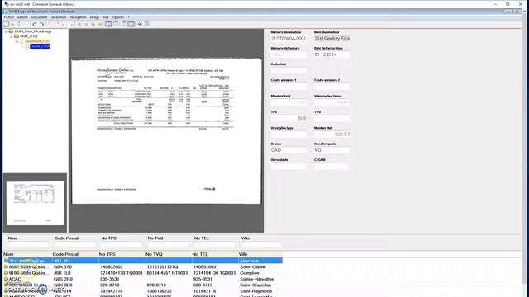Select the highlighted Feuille tree item
The width and height of the screenshot is (529, 297).
coord(40,46)
